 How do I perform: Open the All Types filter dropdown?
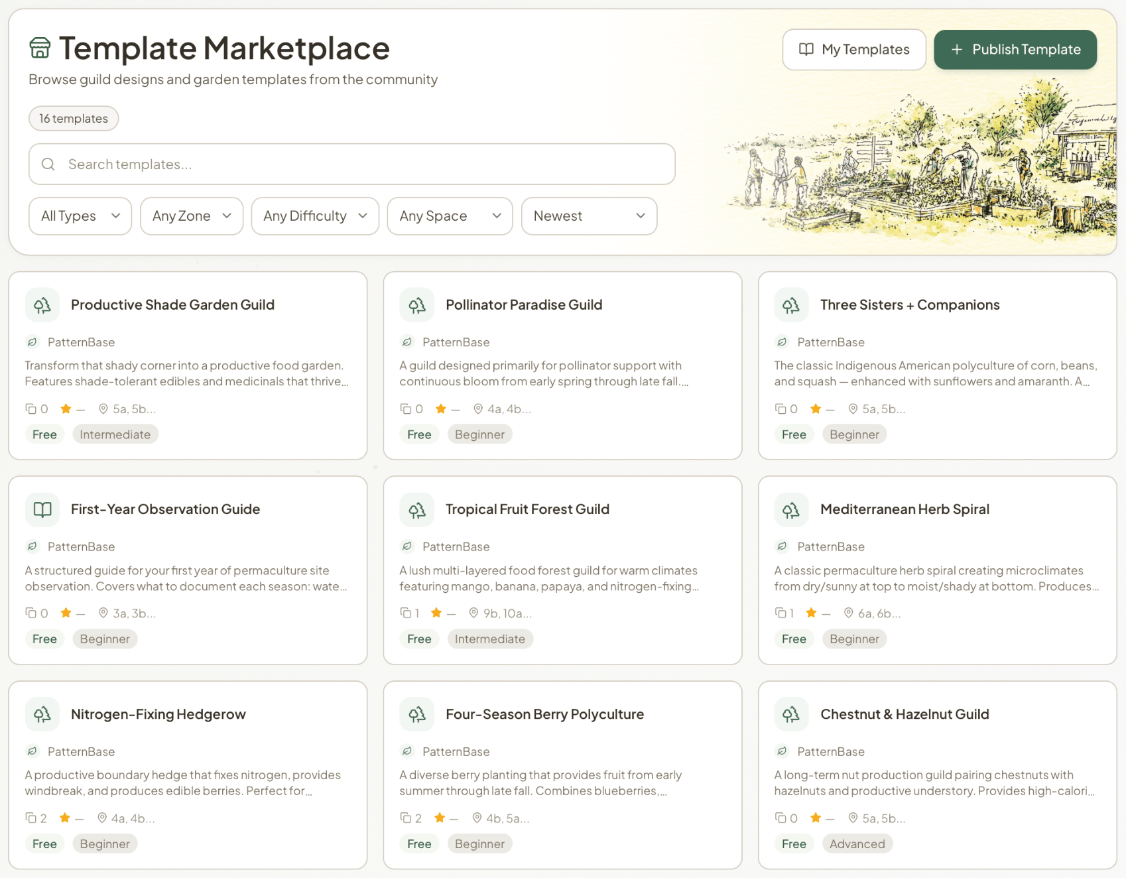[x=80, y=216]
